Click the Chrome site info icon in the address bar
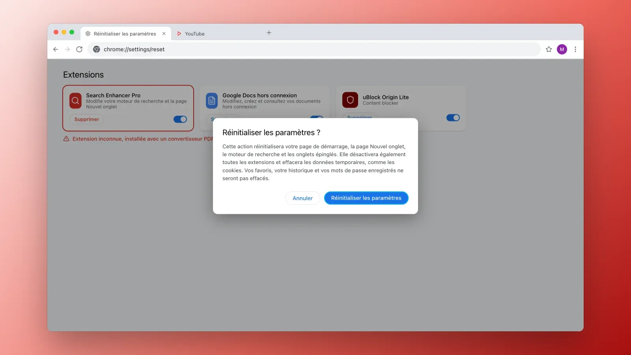Image resolution: width=631 pixels, height=355 pixels. [96, 49]
